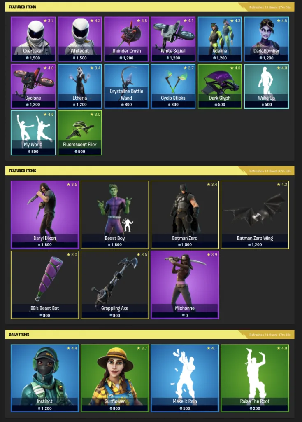This screenshot has height=422, width=302.
Task: Open the Grappling Axe pickaxe
Action: (115, 285)
